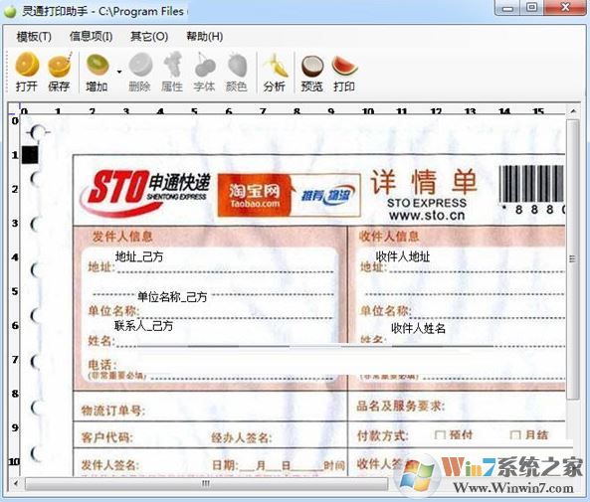This screenshot has width=590, height=502.
Task: Select the 地址_己方 field on the form
Action: click(x=139, y=256)
